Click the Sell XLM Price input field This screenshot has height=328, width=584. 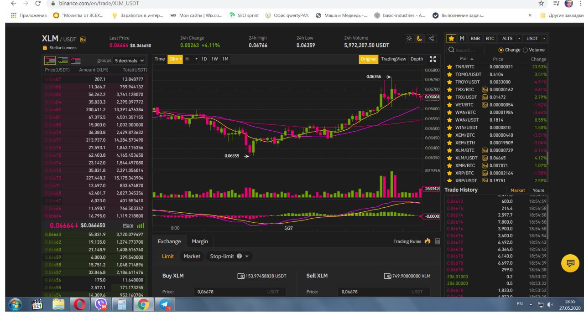[x=383, y=292]
